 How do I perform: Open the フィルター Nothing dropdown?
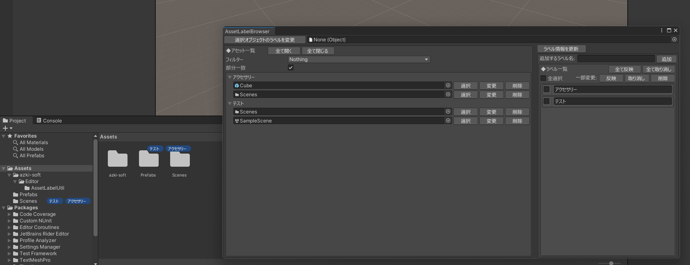tap(359, 59)
